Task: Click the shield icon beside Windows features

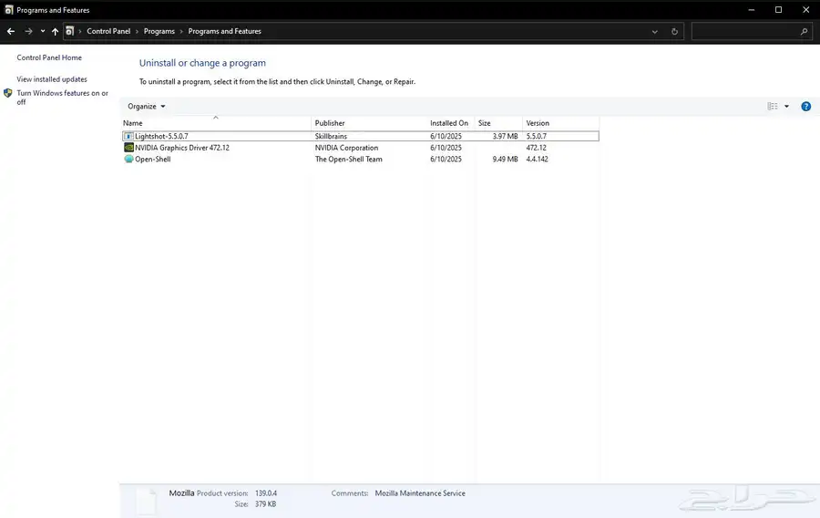Action: tap(8, 93)
